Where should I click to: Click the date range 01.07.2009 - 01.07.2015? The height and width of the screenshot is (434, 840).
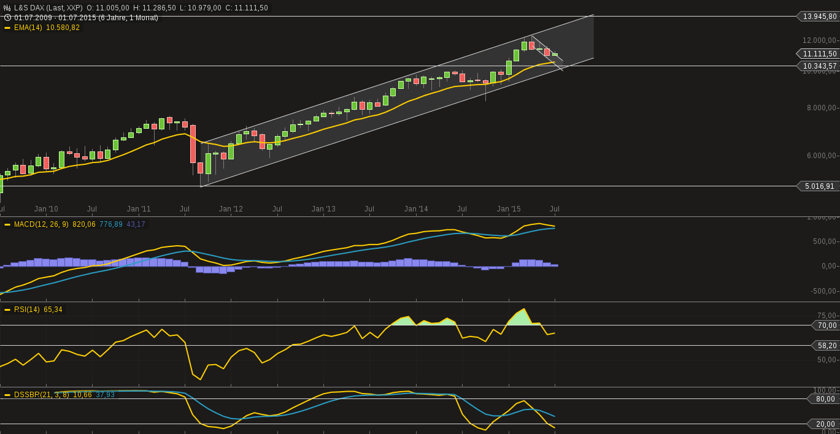56,18
